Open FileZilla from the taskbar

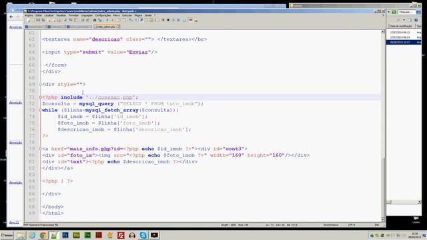pos(121,235)
